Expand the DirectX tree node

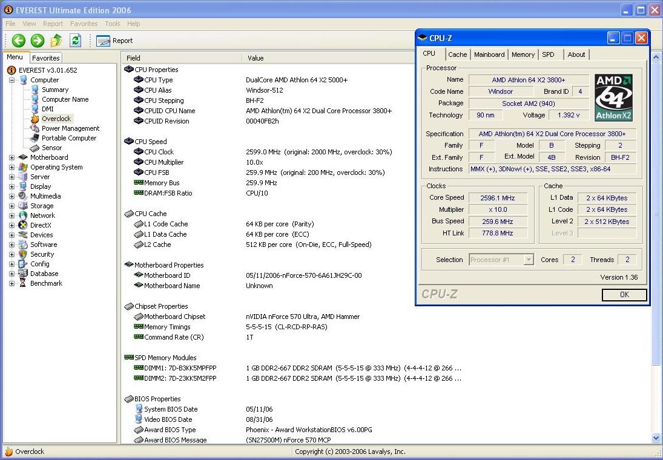coord(12,225)
